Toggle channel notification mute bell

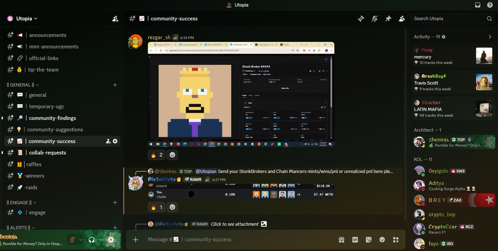374,19
